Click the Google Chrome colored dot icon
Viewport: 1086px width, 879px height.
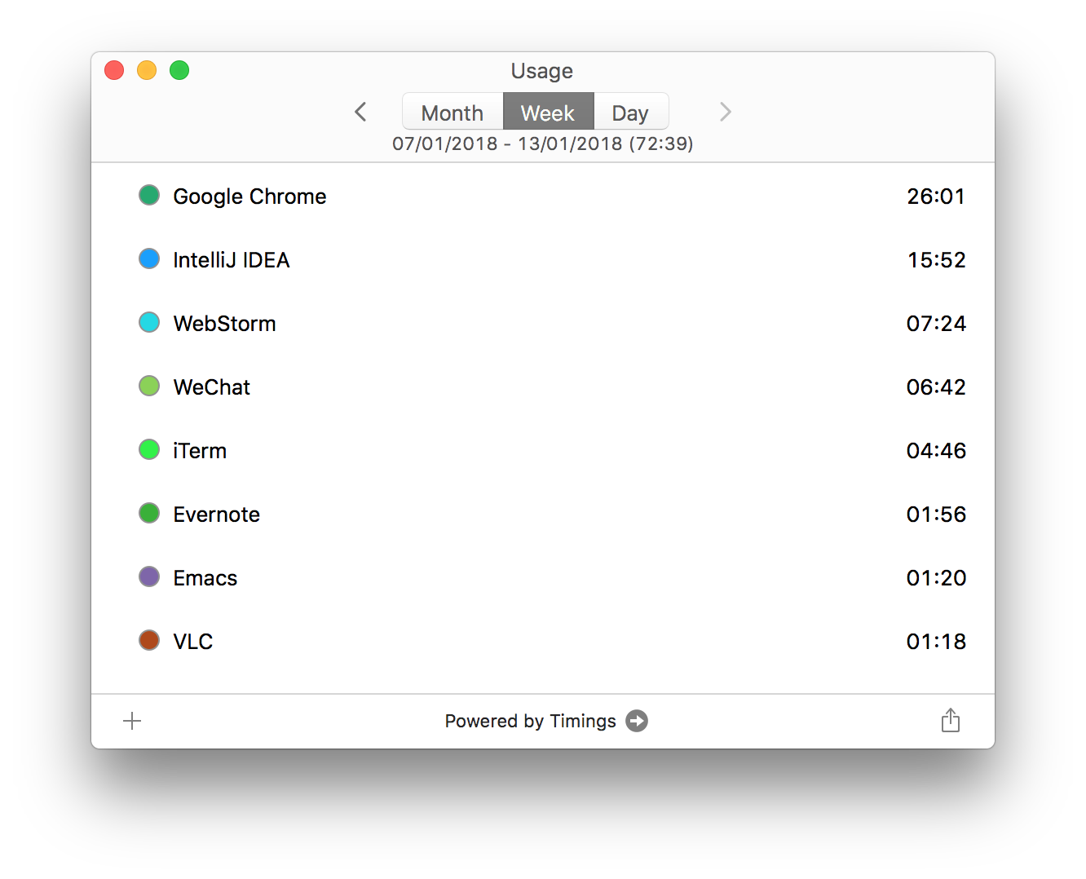(x=149, y=195)
